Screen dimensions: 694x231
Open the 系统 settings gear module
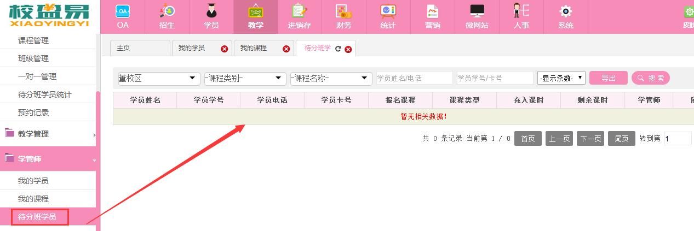565,16
